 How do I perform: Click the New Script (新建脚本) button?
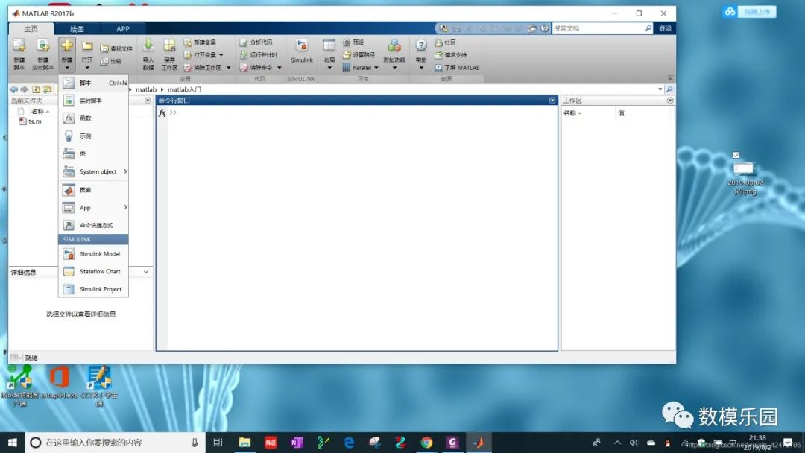pos(19,54)
